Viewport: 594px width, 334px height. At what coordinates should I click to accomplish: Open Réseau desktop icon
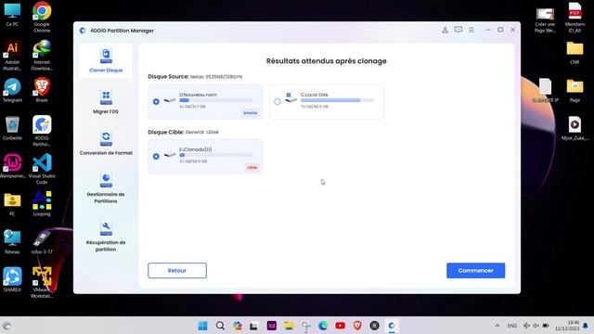click(x=12, y=241)
